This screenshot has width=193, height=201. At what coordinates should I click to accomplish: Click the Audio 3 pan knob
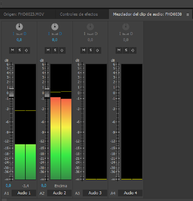(90, 27)
